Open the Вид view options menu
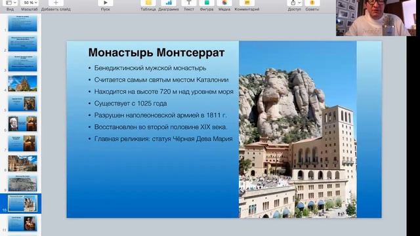Image resolution: width=420 pixels, height=236 pixels. tap(11, 3)
